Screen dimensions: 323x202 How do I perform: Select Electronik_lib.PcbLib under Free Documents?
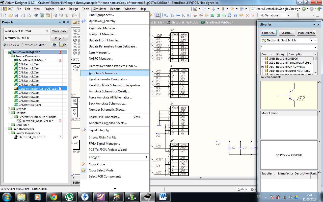32,137
